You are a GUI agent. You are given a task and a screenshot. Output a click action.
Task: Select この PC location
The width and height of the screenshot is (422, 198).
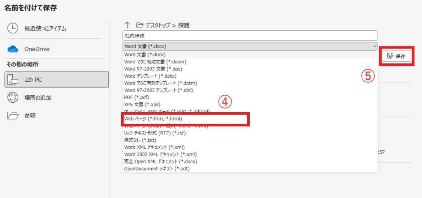point(56,80)
